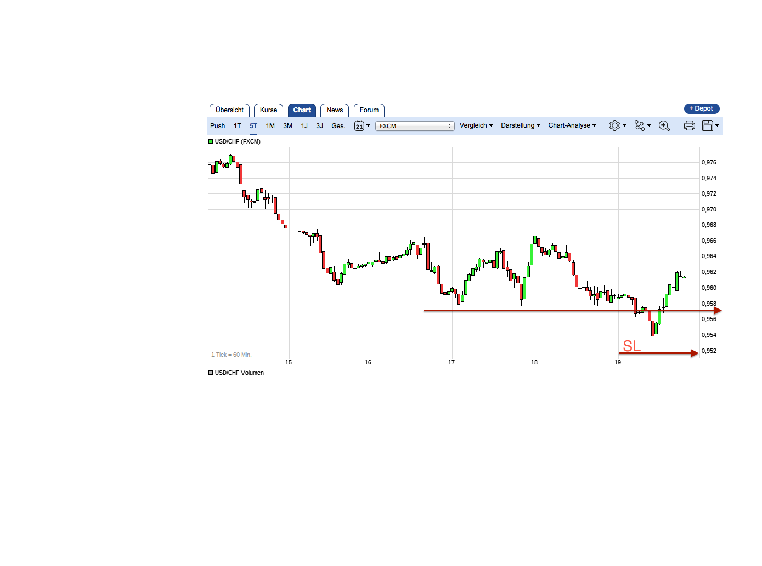Viewport: 762px width, 566px height.
Task: Open the chart settings gear icon
Action: [x=614, y=125]
